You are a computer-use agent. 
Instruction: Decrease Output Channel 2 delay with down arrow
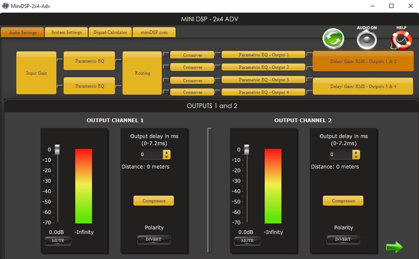[x=356, y=157]
